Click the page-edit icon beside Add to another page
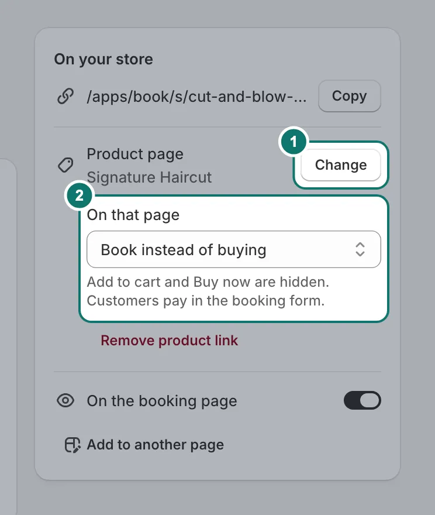 (x=72, y=445)
